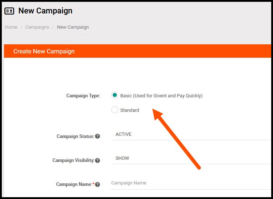The image size is (273, 199).
Task: Open the Campaign Name help icon
Action: click(98, 184)
